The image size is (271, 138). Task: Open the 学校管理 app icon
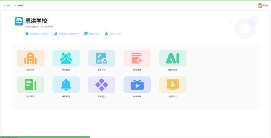click(x=30, y=85)
